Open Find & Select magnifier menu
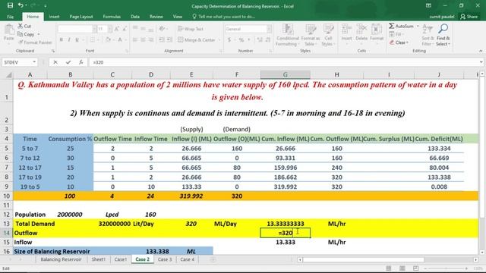Screen dimensions: 486x273 (443, 35)
